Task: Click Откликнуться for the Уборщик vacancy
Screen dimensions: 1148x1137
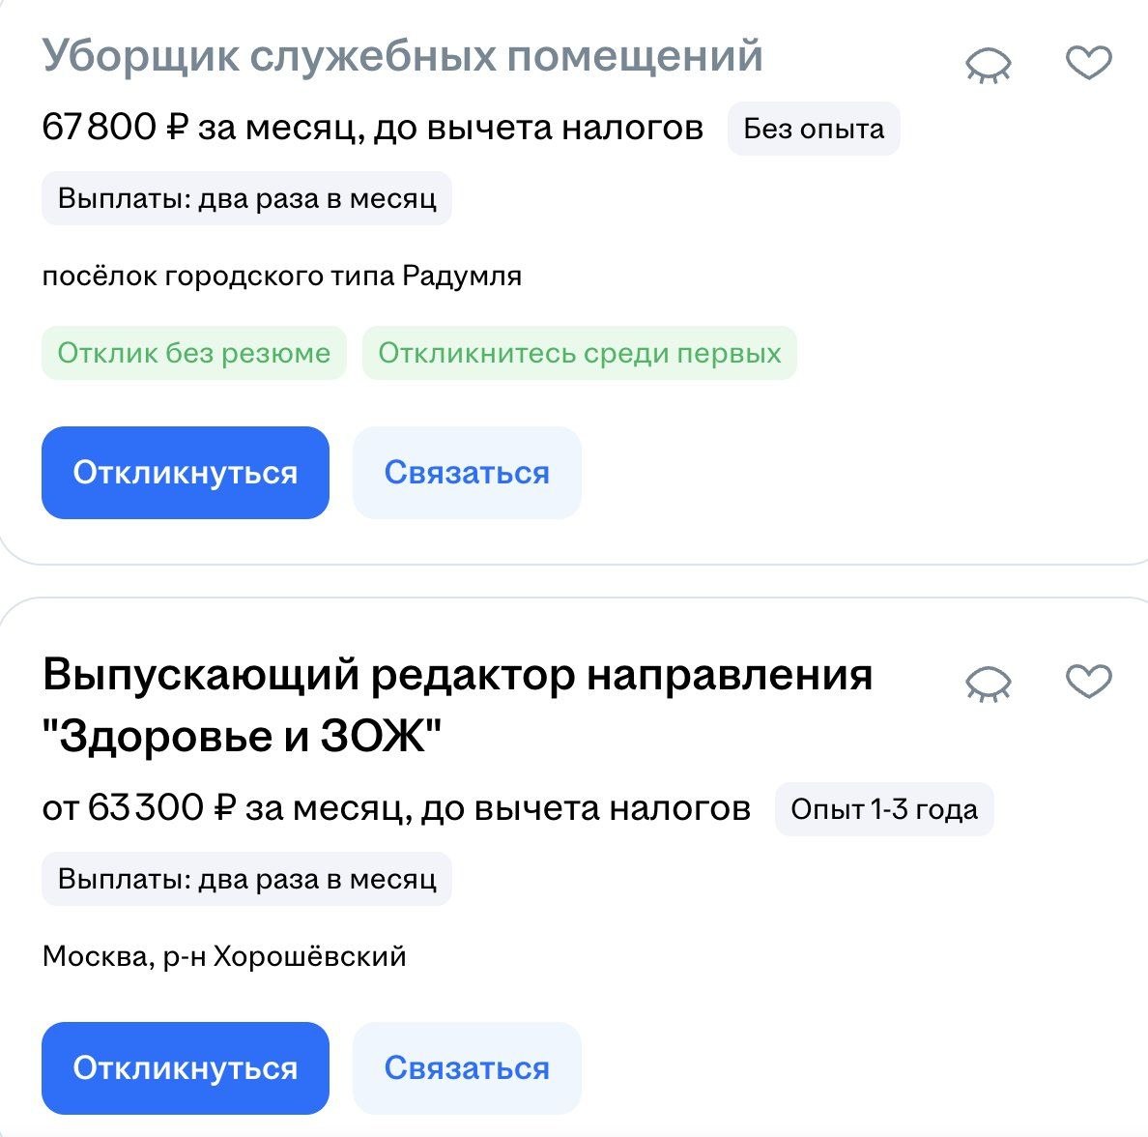Action: 186,473
